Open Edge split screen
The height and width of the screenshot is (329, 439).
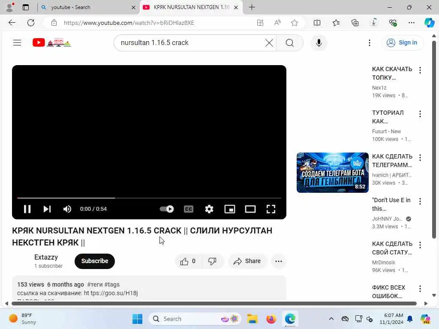[317, 23]
